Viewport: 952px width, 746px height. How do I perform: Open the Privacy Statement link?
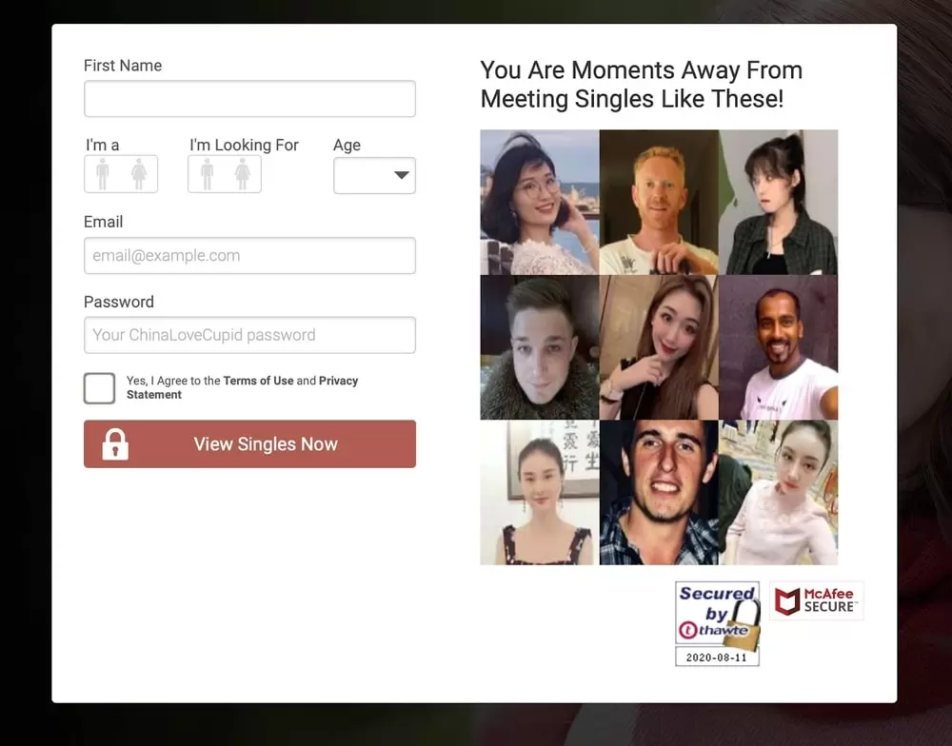(x=338, y=381)
